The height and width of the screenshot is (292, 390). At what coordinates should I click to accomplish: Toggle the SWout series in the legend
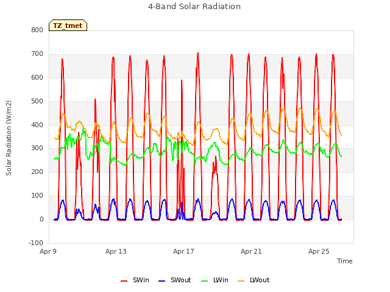pyautogui.click(x=175, y=280)
